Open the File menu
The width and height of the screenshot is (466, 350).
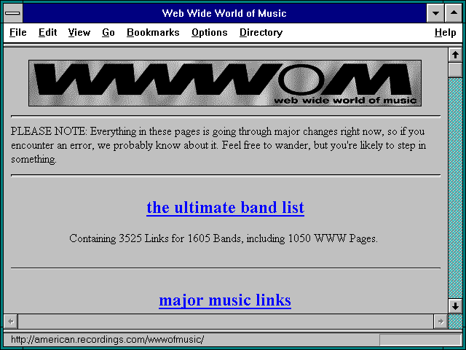(17, 32)
